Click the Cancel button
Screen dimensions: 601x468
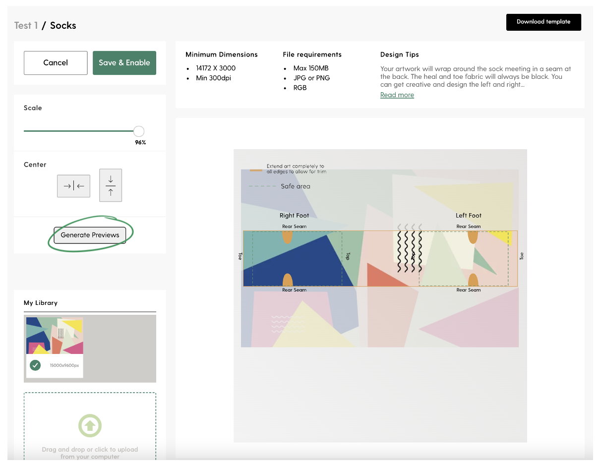tap(56, 63)
